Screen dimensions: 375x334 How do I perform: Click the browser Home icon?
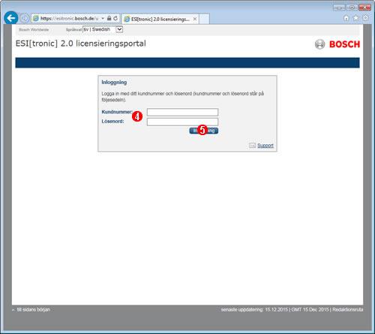(x=346, y=18)
